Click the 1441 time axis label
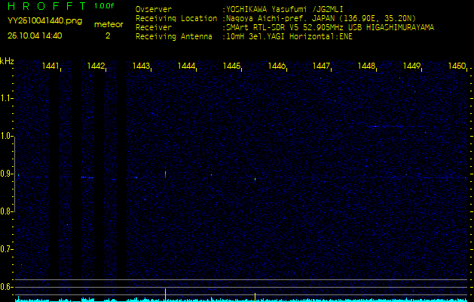474x302 pixels. click(50, 66)
